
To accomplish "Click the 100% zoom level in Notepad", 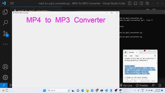I will [x=135, y=81].
